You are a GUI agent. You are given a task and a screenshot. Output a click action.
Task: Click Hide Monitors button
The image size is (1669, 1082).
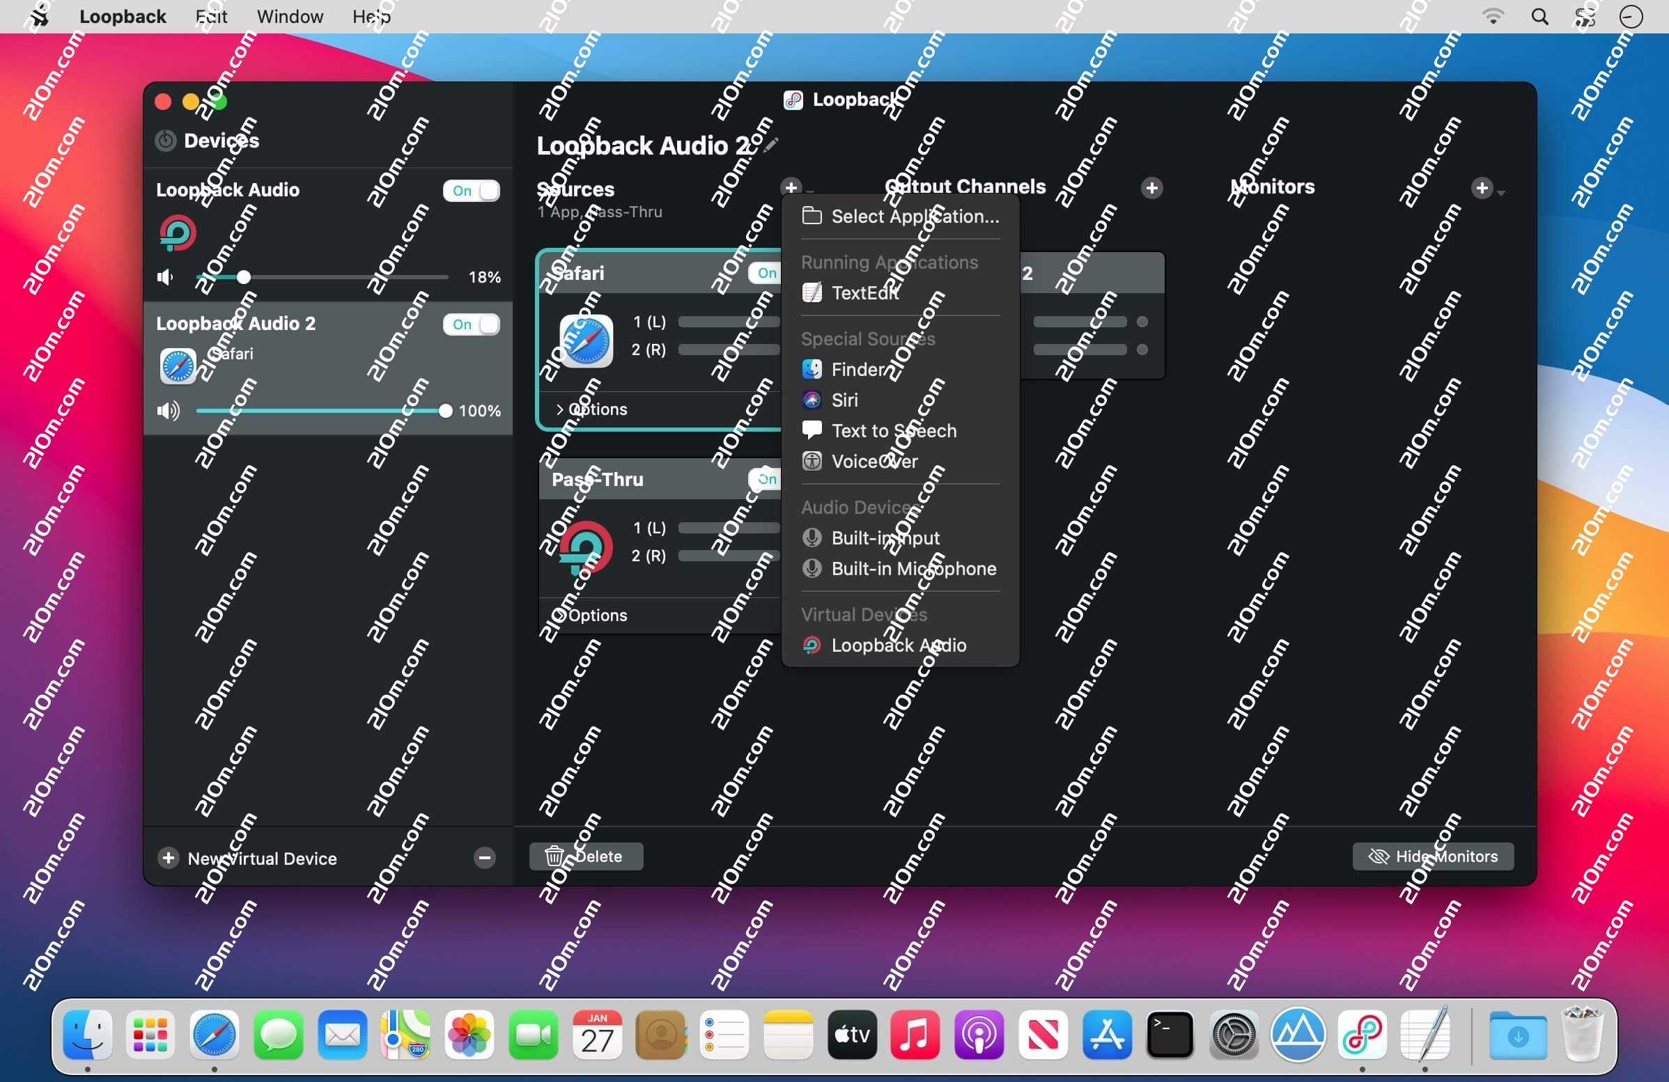[1433, 856]
